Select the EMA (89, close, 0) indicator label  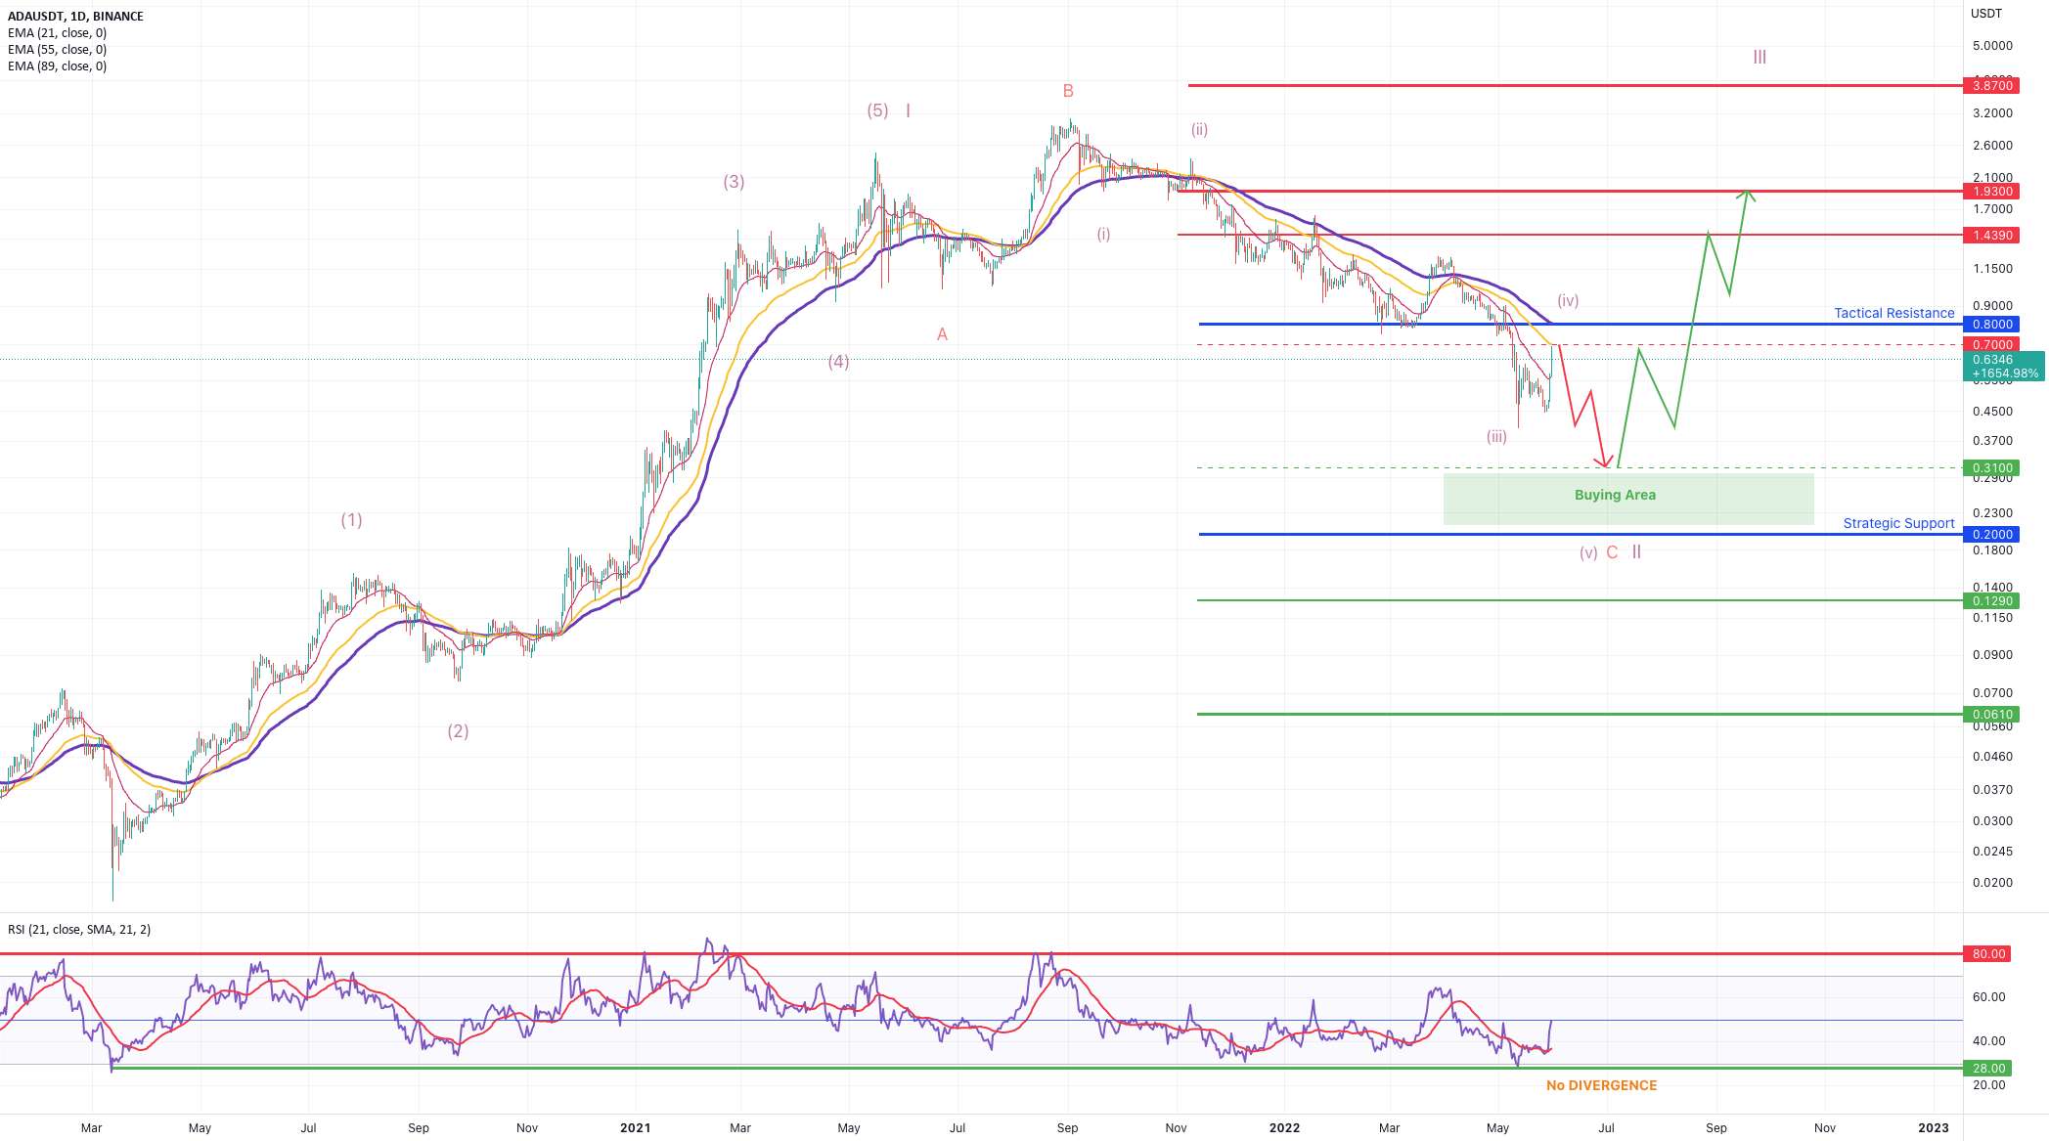[x=58, y=66]
